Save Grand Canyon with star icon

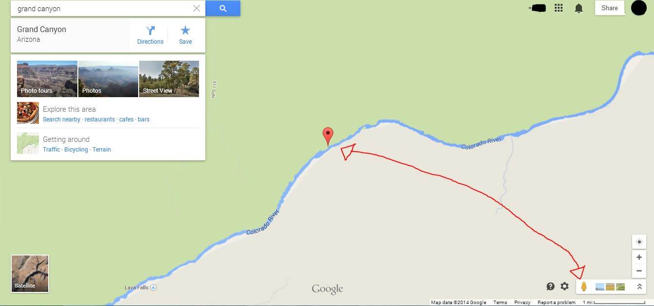click(x=185, y=35)
